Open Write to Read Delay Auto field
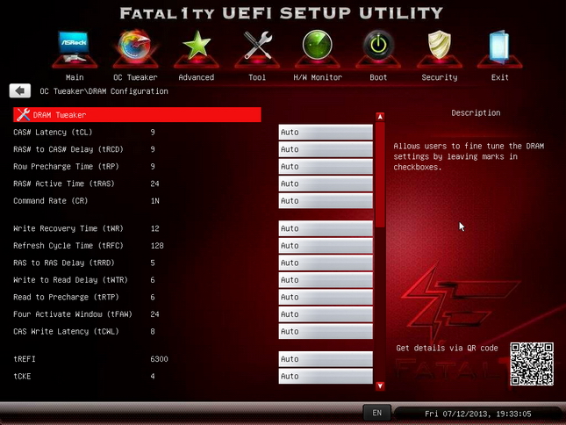Image resolution: width=566 pixels, height=425 pixels. pyautogui.click(x=326, y=280)
